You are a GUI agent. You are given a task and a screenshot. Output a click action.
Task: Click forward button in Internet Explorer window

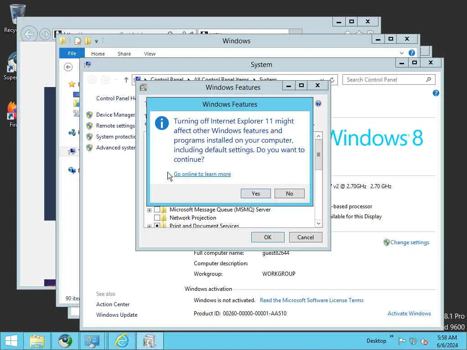(45, 34)
